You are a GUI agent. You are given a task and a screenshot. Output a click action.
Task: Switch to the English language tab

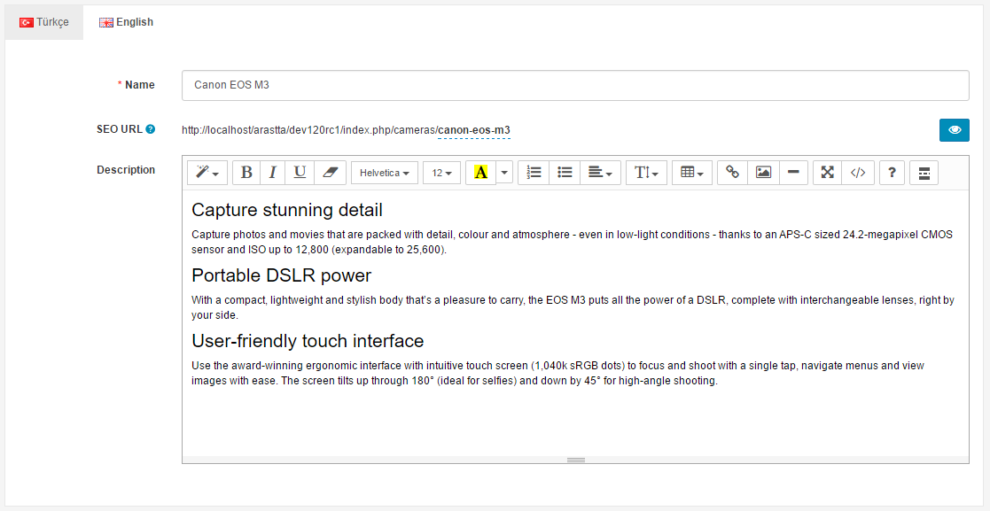pos(126,22)
